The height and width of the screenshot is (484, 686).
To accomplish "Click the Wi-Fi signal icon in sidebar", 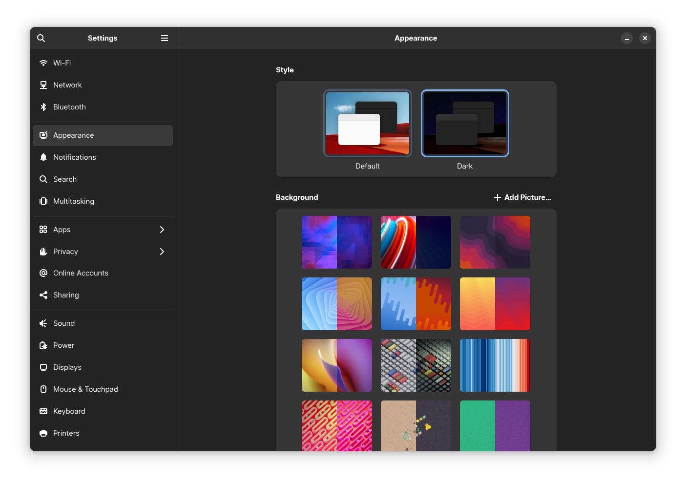I will 43,63.
